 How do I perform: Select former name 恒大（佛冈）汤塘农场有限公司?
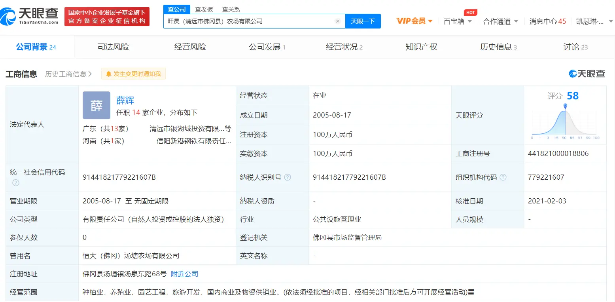pyautogui.click(x=131, y=256)
